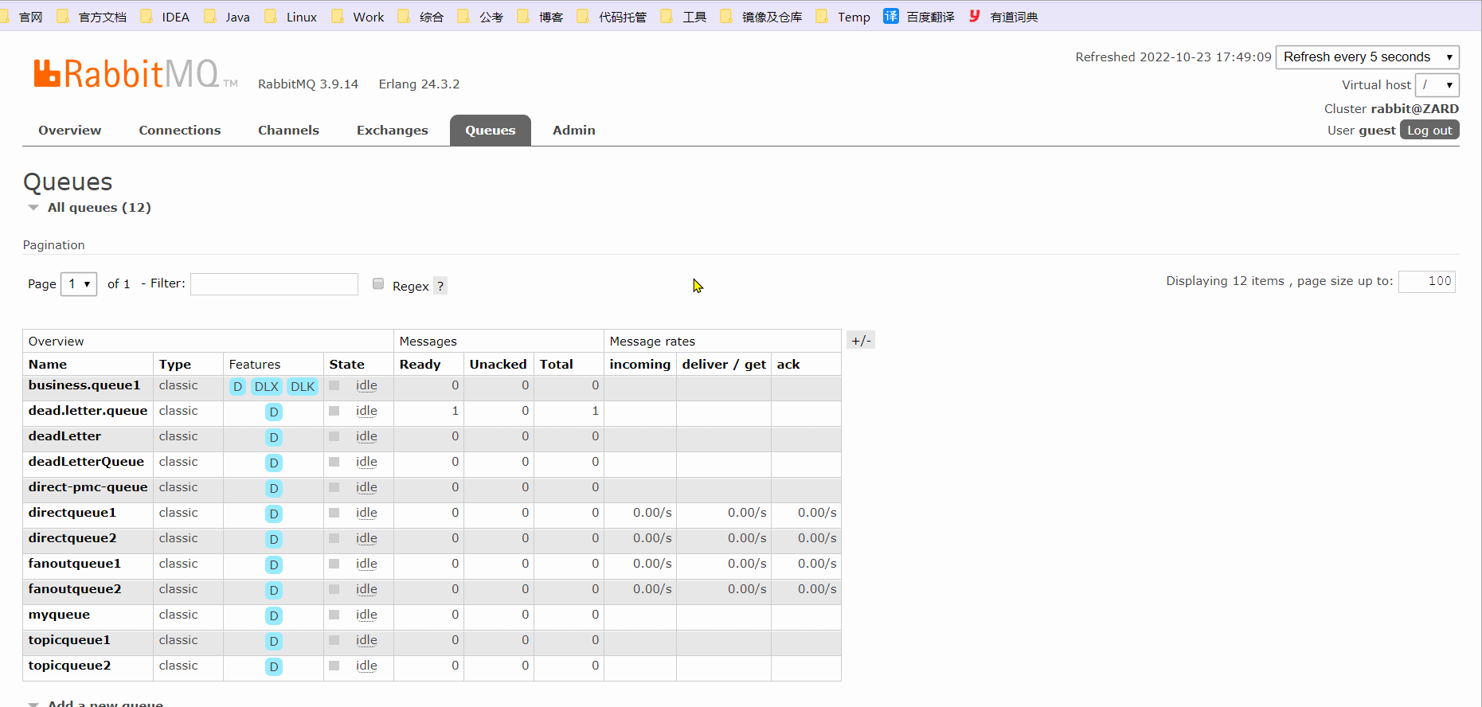Image resolution: width=1482 pixels, height=707 pixels.
Task: Open the direct-pmc-queue link
Action: pos(88,487)
